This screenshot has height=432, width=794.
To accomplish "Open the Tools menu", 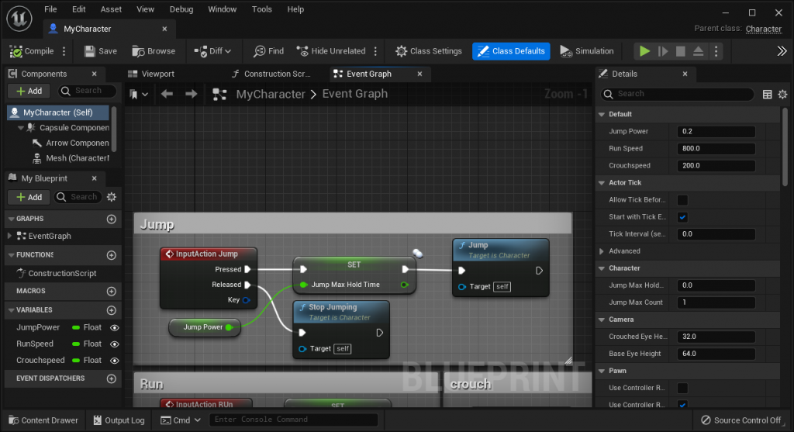I will 262,9.
